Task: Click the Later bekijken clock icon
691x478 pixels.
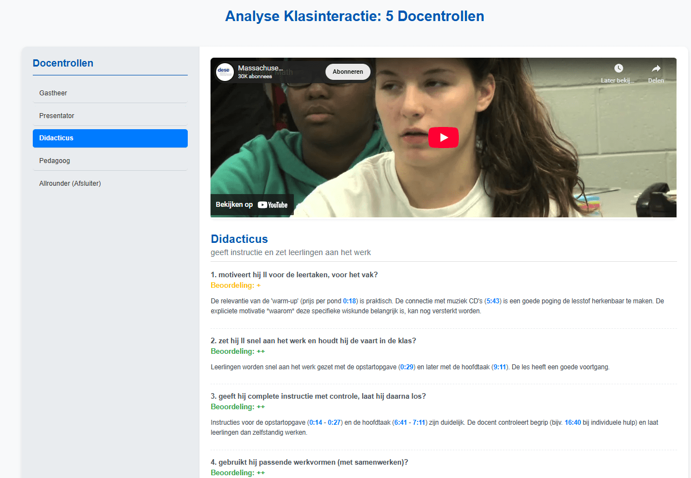Action: click(x=618, y=68)
